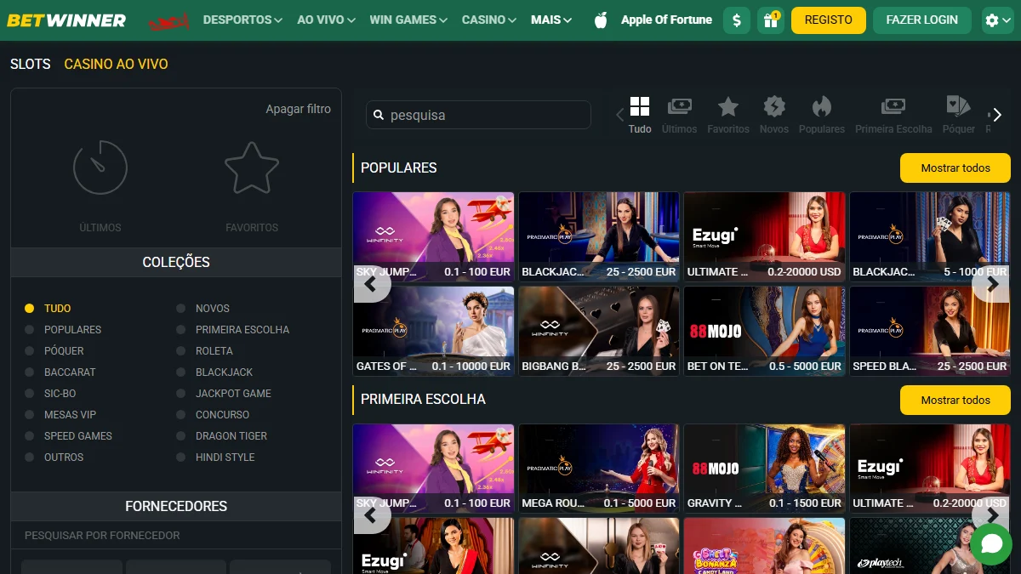Select the Sic-Bo collection radio
Viewport: 1021px width, 574px height.
coord(30,394)
